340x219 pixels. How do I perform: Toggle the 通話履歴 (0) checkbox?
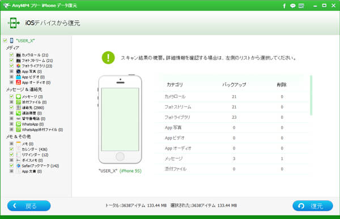11,113
